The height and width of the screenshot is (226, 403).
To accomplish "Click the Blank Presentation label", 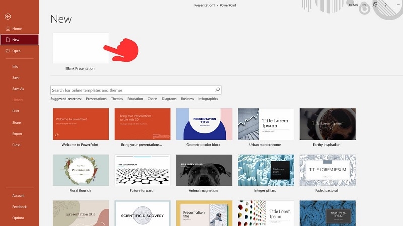I will click(80, 69).
